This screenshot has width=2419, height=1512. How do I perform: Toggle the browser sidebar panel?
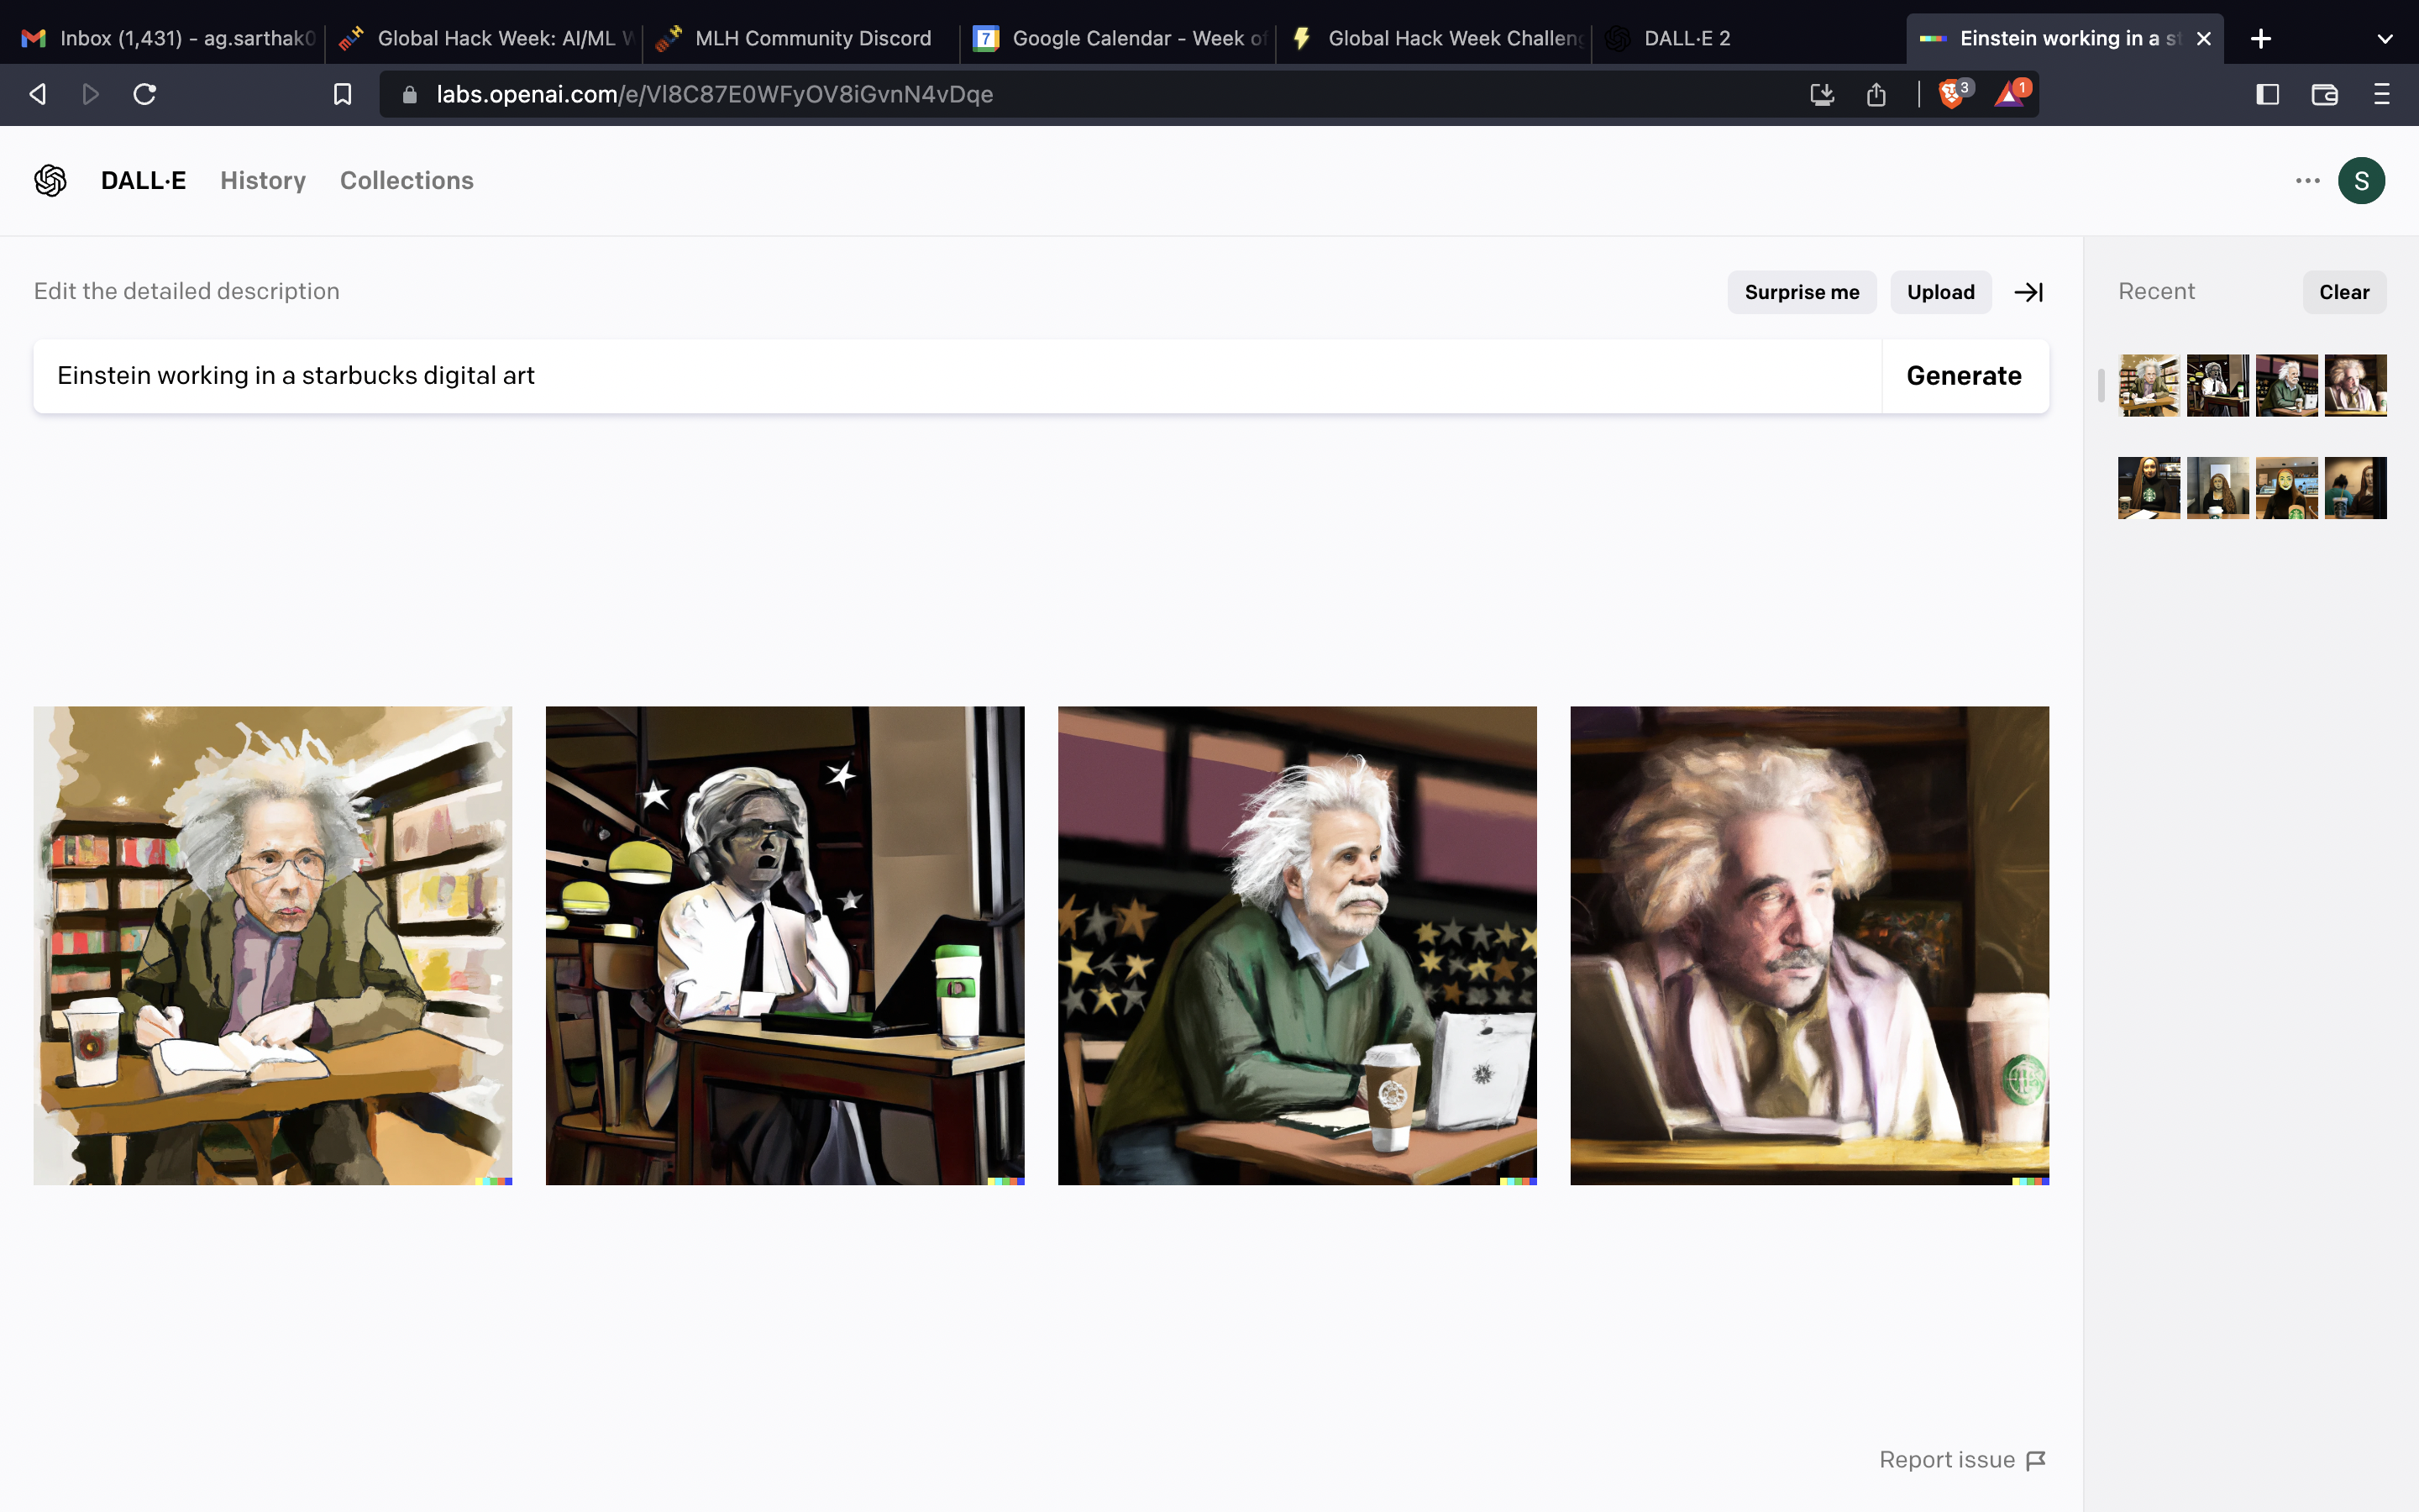(2267, 94)
